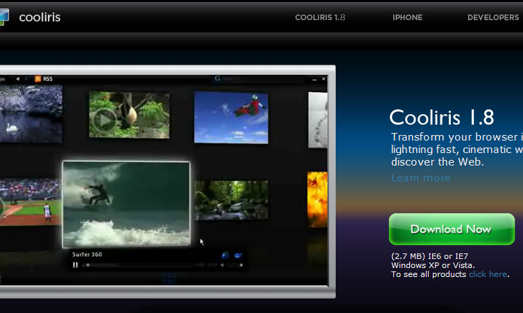The image size is (523, 313).
Task: Select the orange autumn leaves thumbnail
Action: tap(317, 199)
